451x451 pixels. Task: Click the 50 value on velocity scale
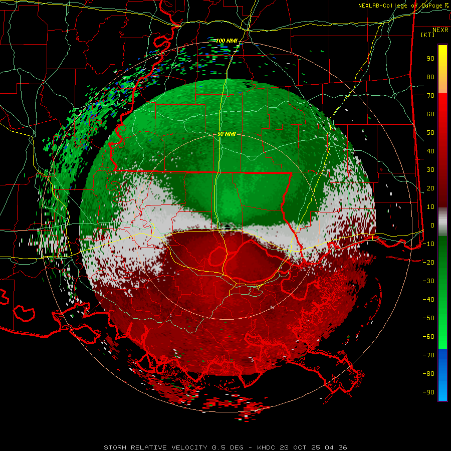coord(430,133)
